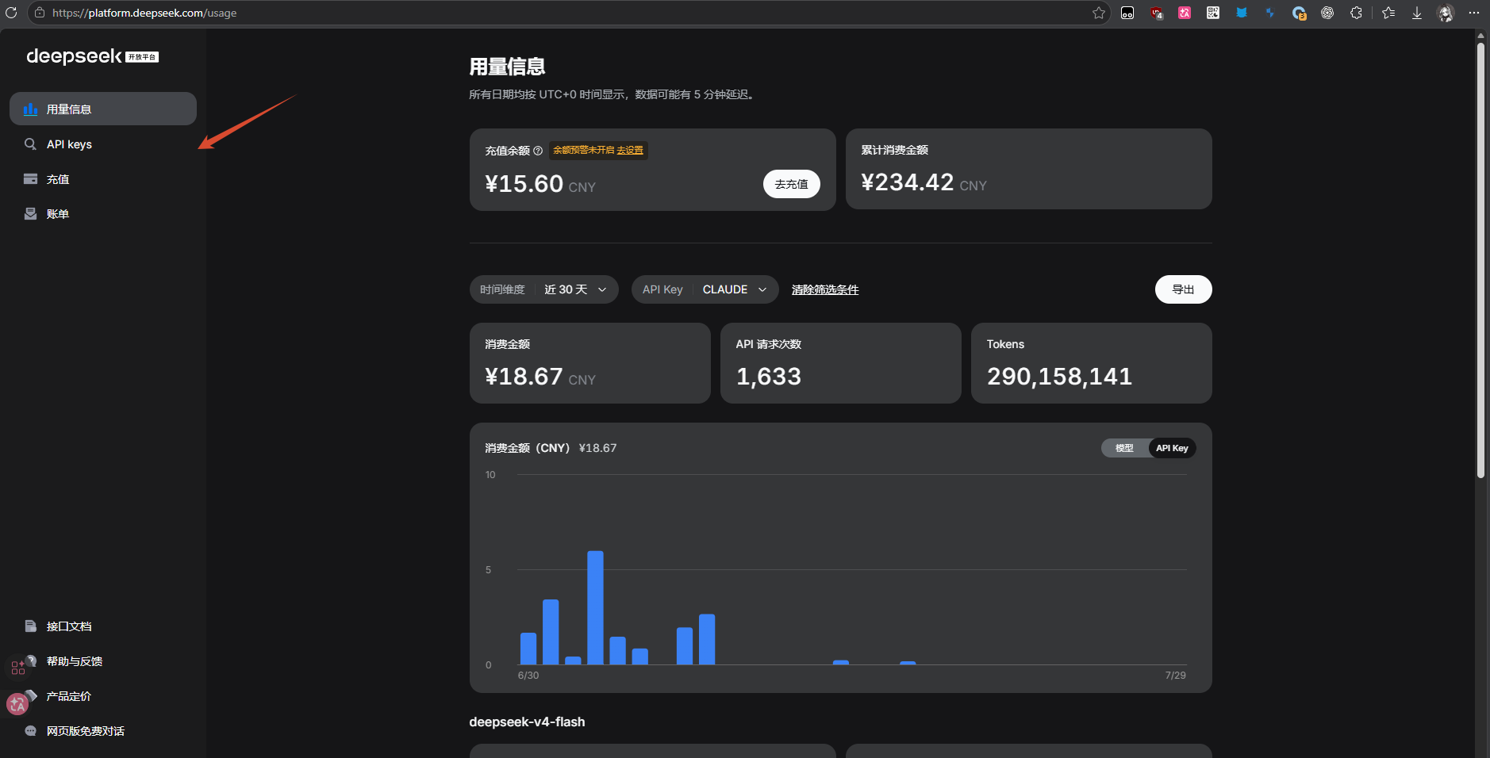Open the blue shield extension icon
Image resolution: width=1490 pixels, height=758 pixels.
(x=1270, y=13)
